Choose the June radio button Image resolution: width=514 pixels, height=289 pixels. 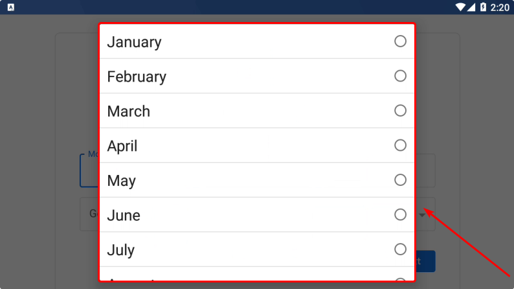pyautogui.click(x=400, y=214)
